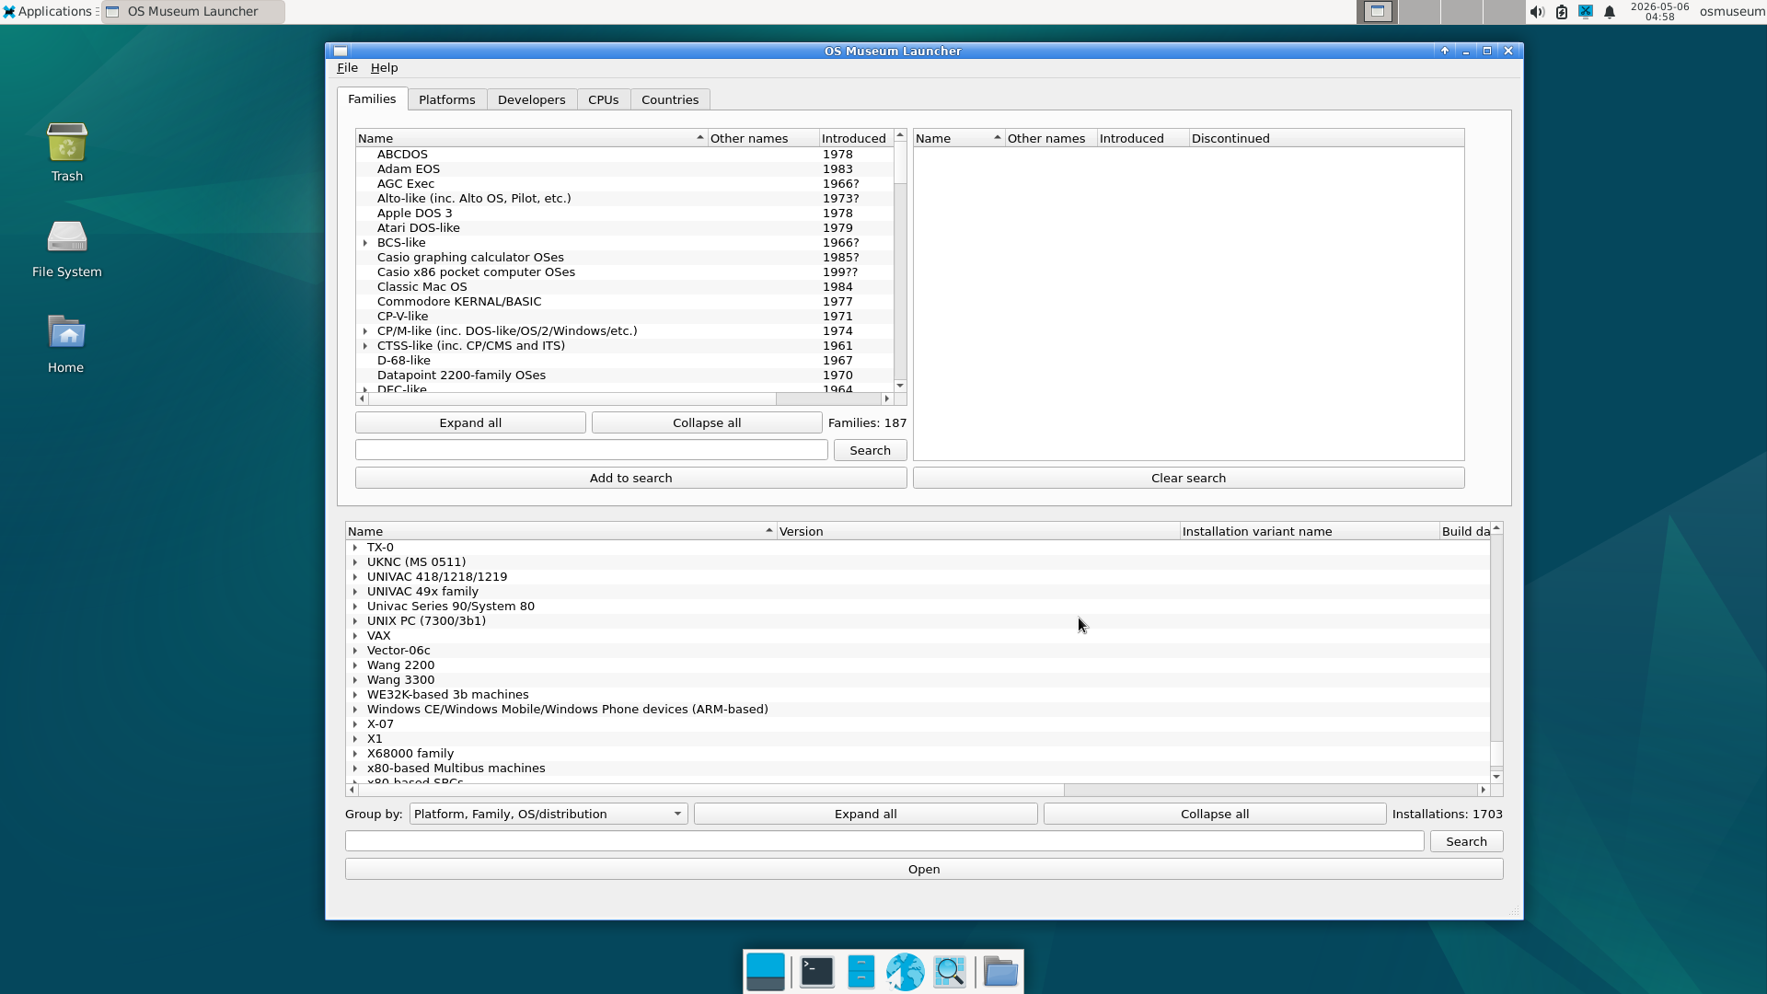Viewport: 1767px width, 994px height.
Task: Select the Commodore KERNAL/BASIC row
Action: [x=624, y=302]
